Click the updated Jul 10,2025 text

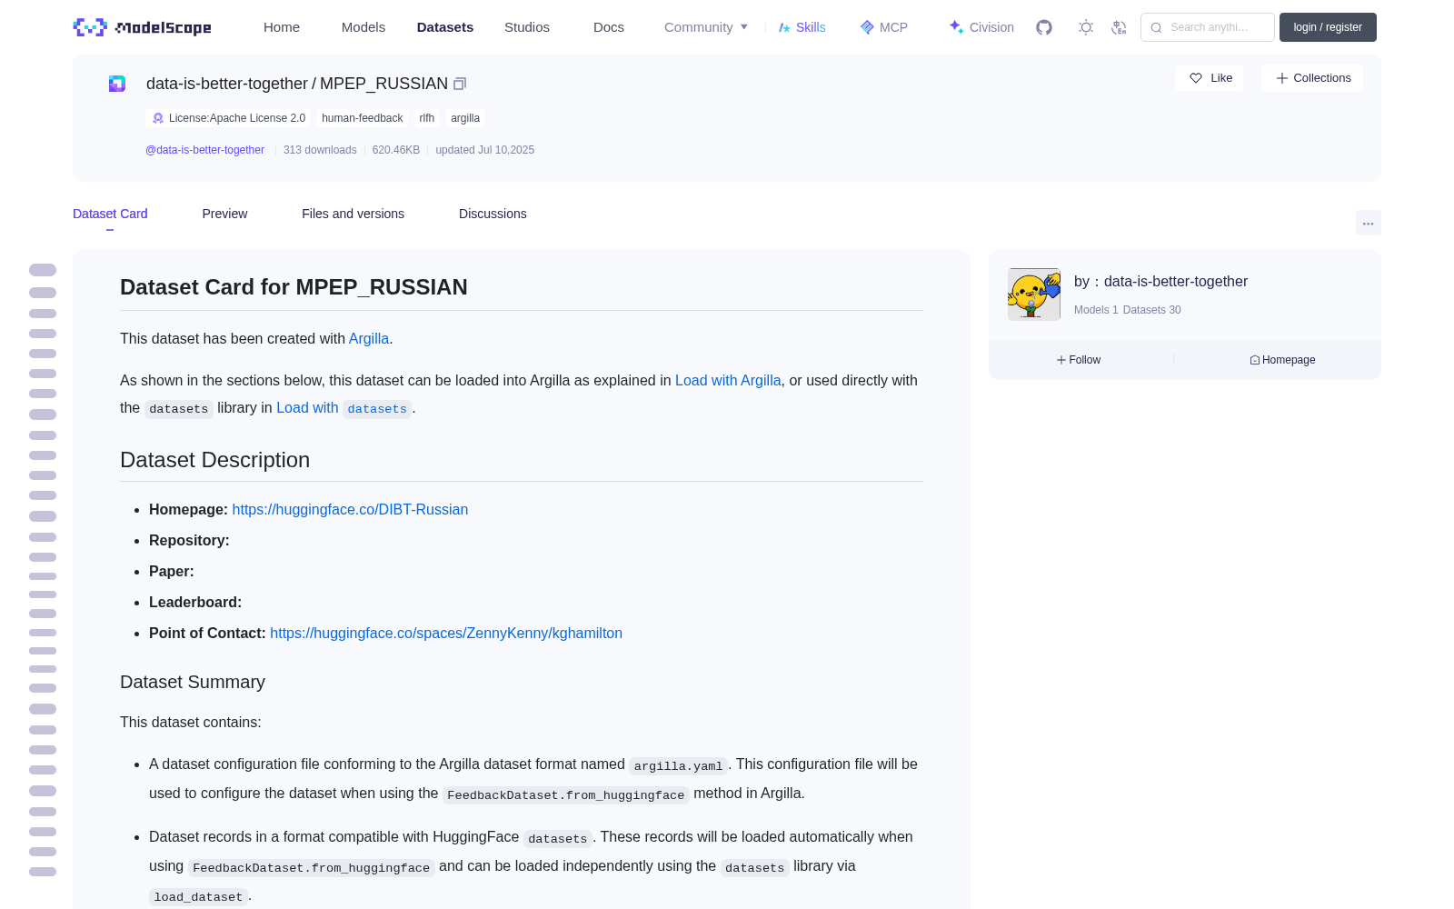485,150
